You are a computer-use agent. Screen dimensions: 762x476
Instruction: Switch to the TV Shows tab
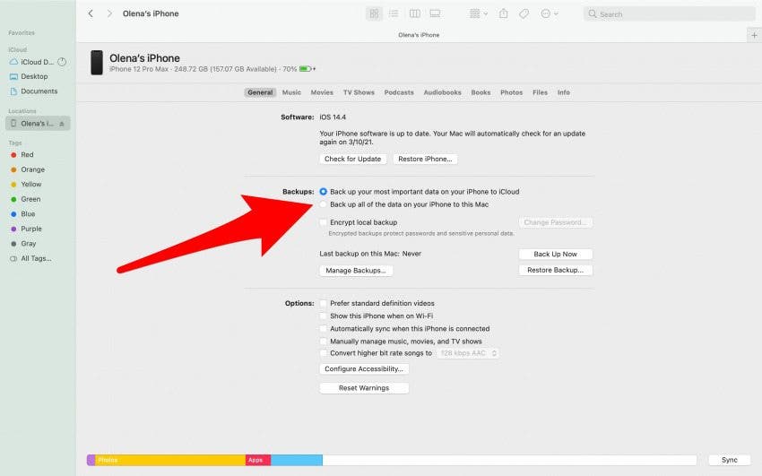tap(359, 92)
